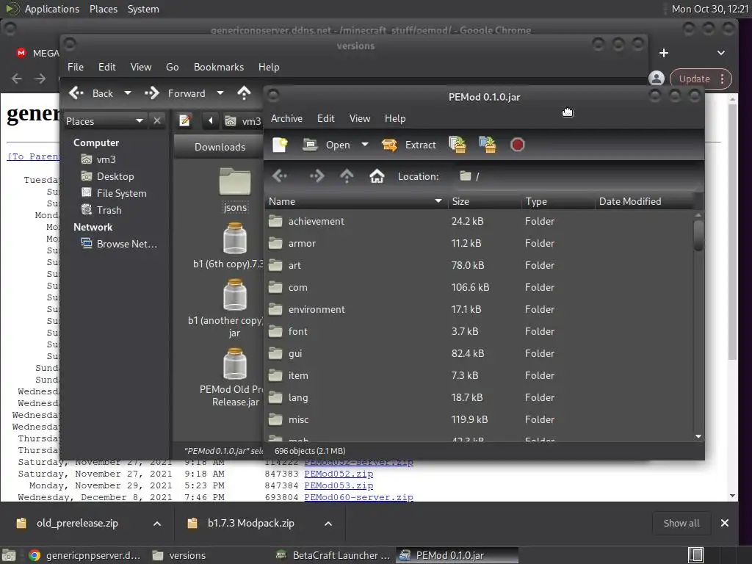Click the Downloads path button

pyautogui.click(x=219, y=147)
